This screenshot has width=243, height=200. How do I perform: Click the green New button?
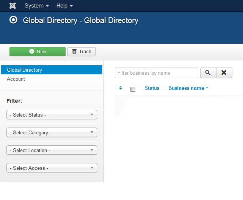pos(38,52)
